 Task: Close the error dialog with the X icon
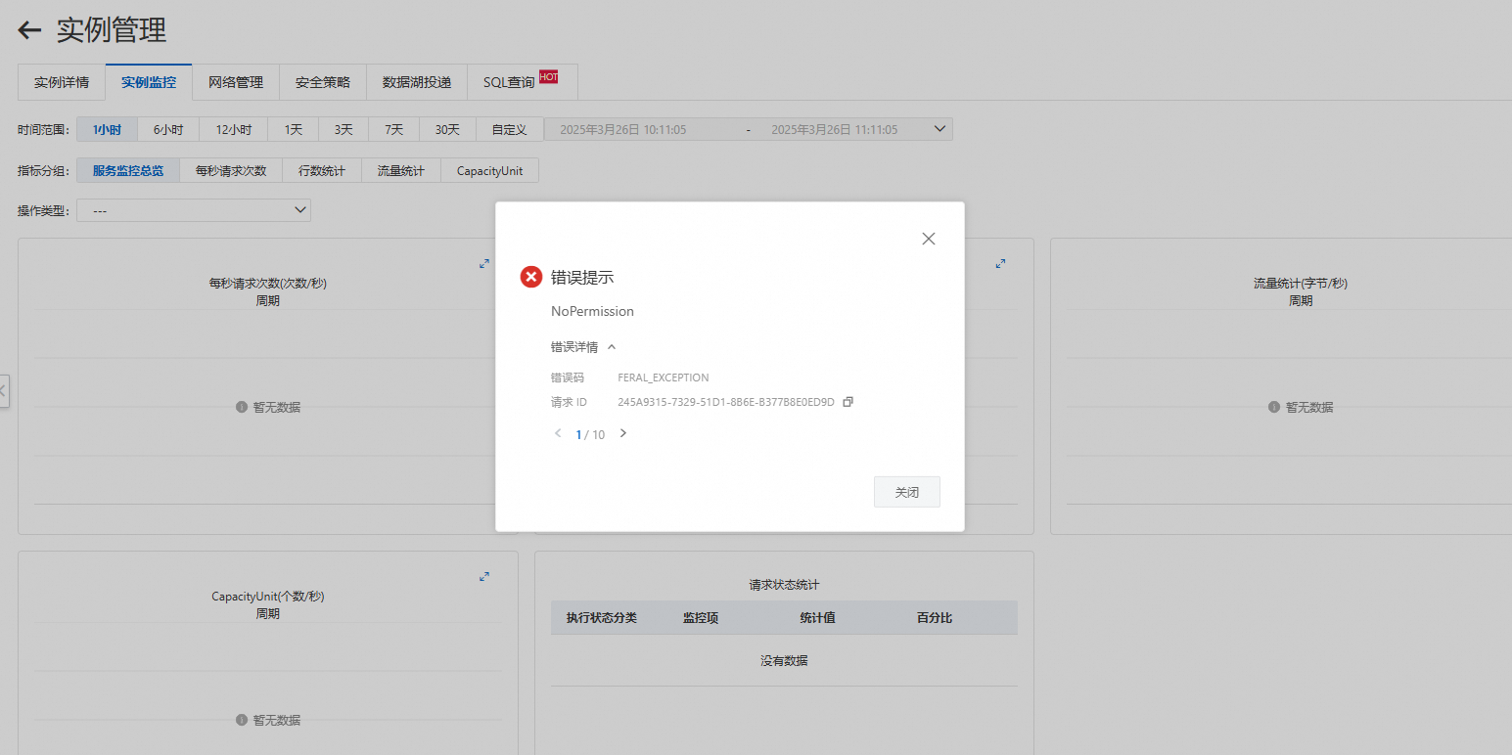coord(929,239)
